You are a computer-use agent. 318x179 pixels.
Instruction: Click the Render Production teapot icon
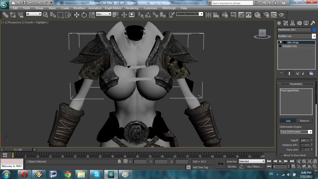(281, 15)
